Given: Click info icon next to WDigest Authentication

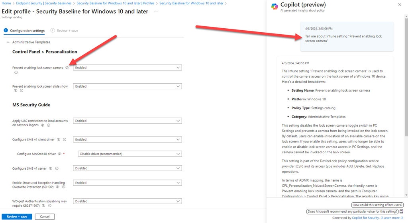Looking at the screenshot, I should [x=50, y=205].
